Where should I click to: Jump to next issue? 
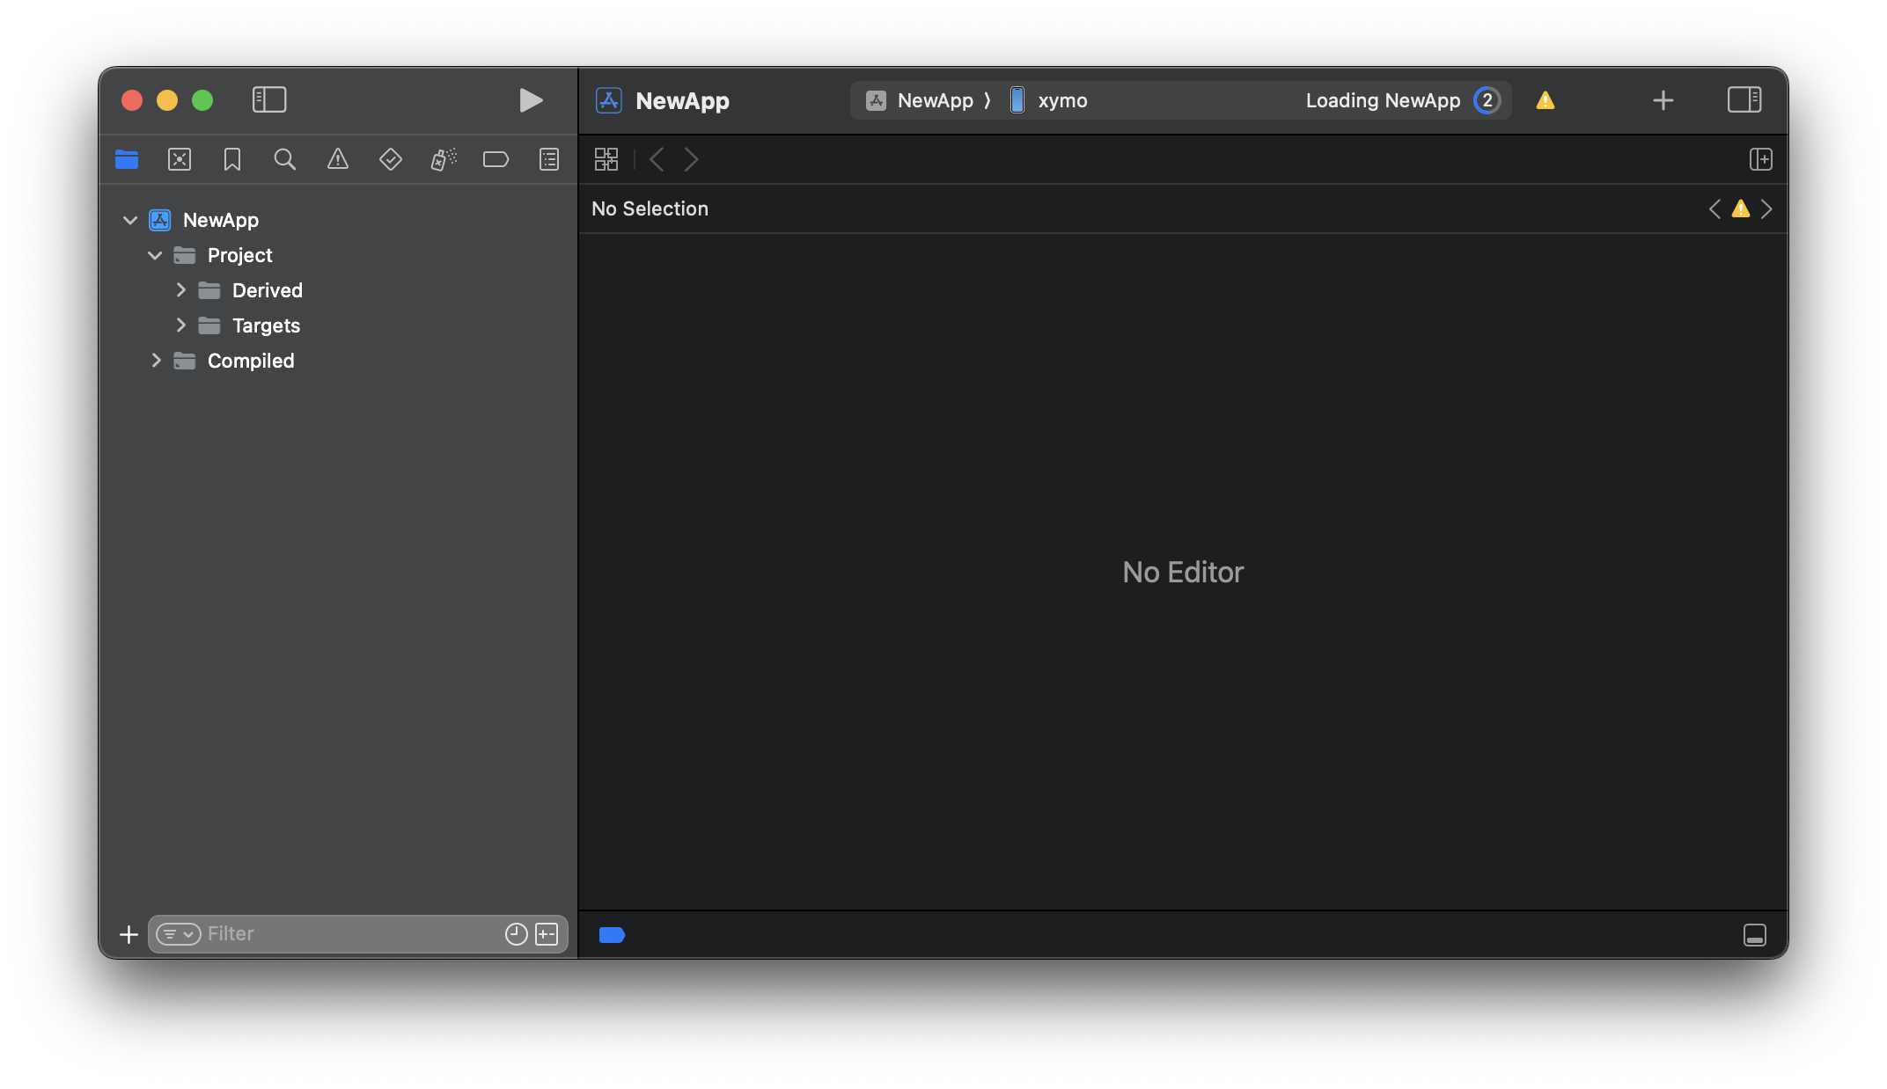tap(1766, 208)
